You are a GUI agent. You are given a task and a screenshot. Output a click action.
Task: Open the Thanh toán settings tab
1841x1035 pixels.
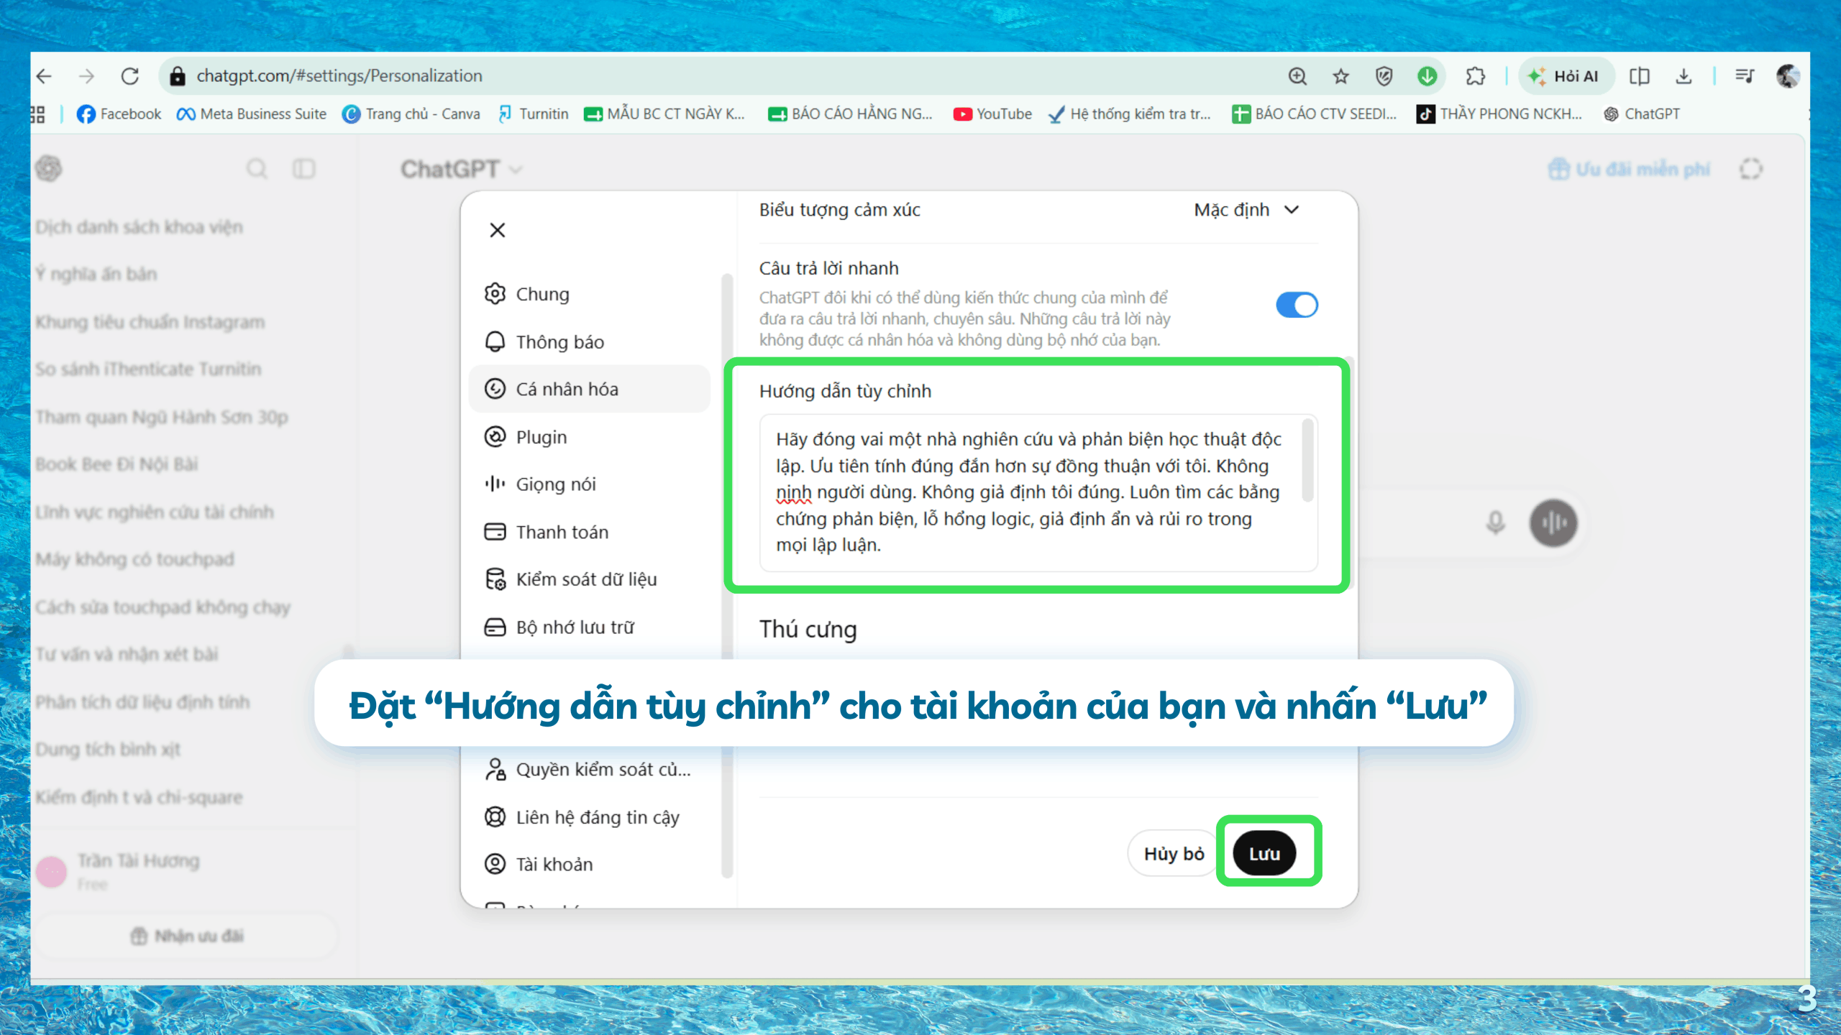[x=590, y=532]
